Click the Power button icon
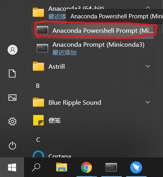 click(12, 145)
